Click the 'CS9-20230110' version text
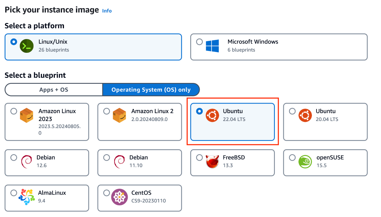This screenshot has width=381, height=217. (x=149, y=201)
